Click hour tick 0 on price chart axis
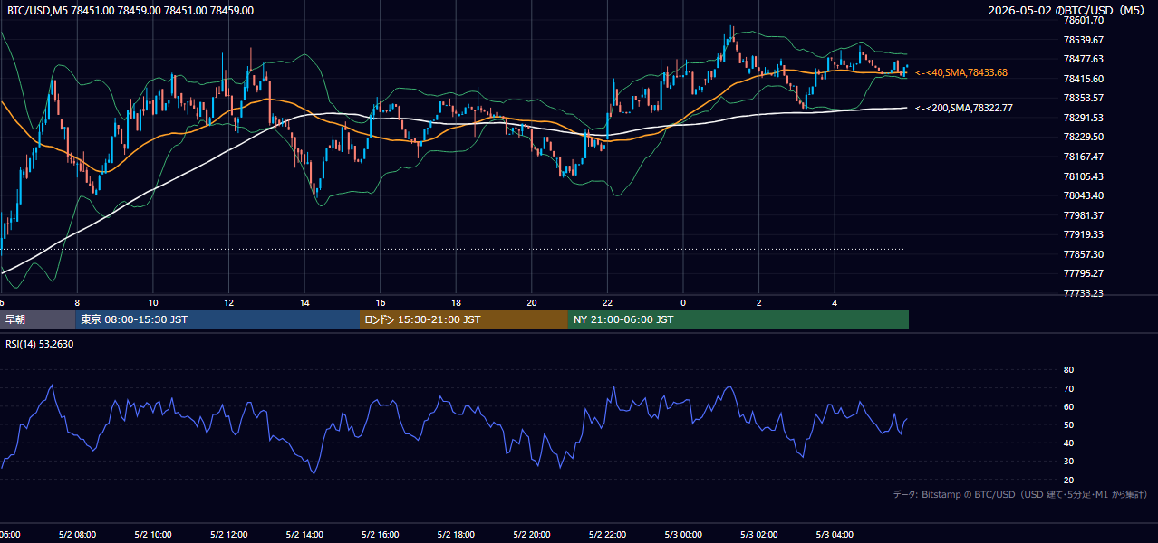Viewport: 1158px width, 543px height. (683, 302)
